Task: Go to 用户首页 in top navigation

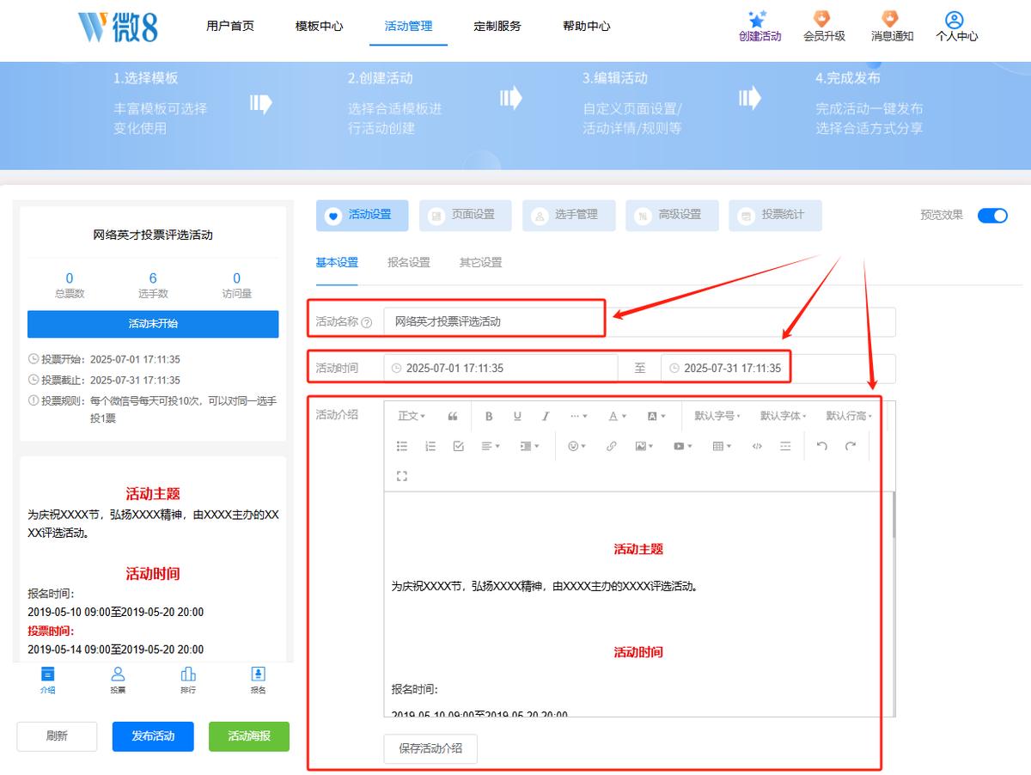Action: [x=230, y=27]
